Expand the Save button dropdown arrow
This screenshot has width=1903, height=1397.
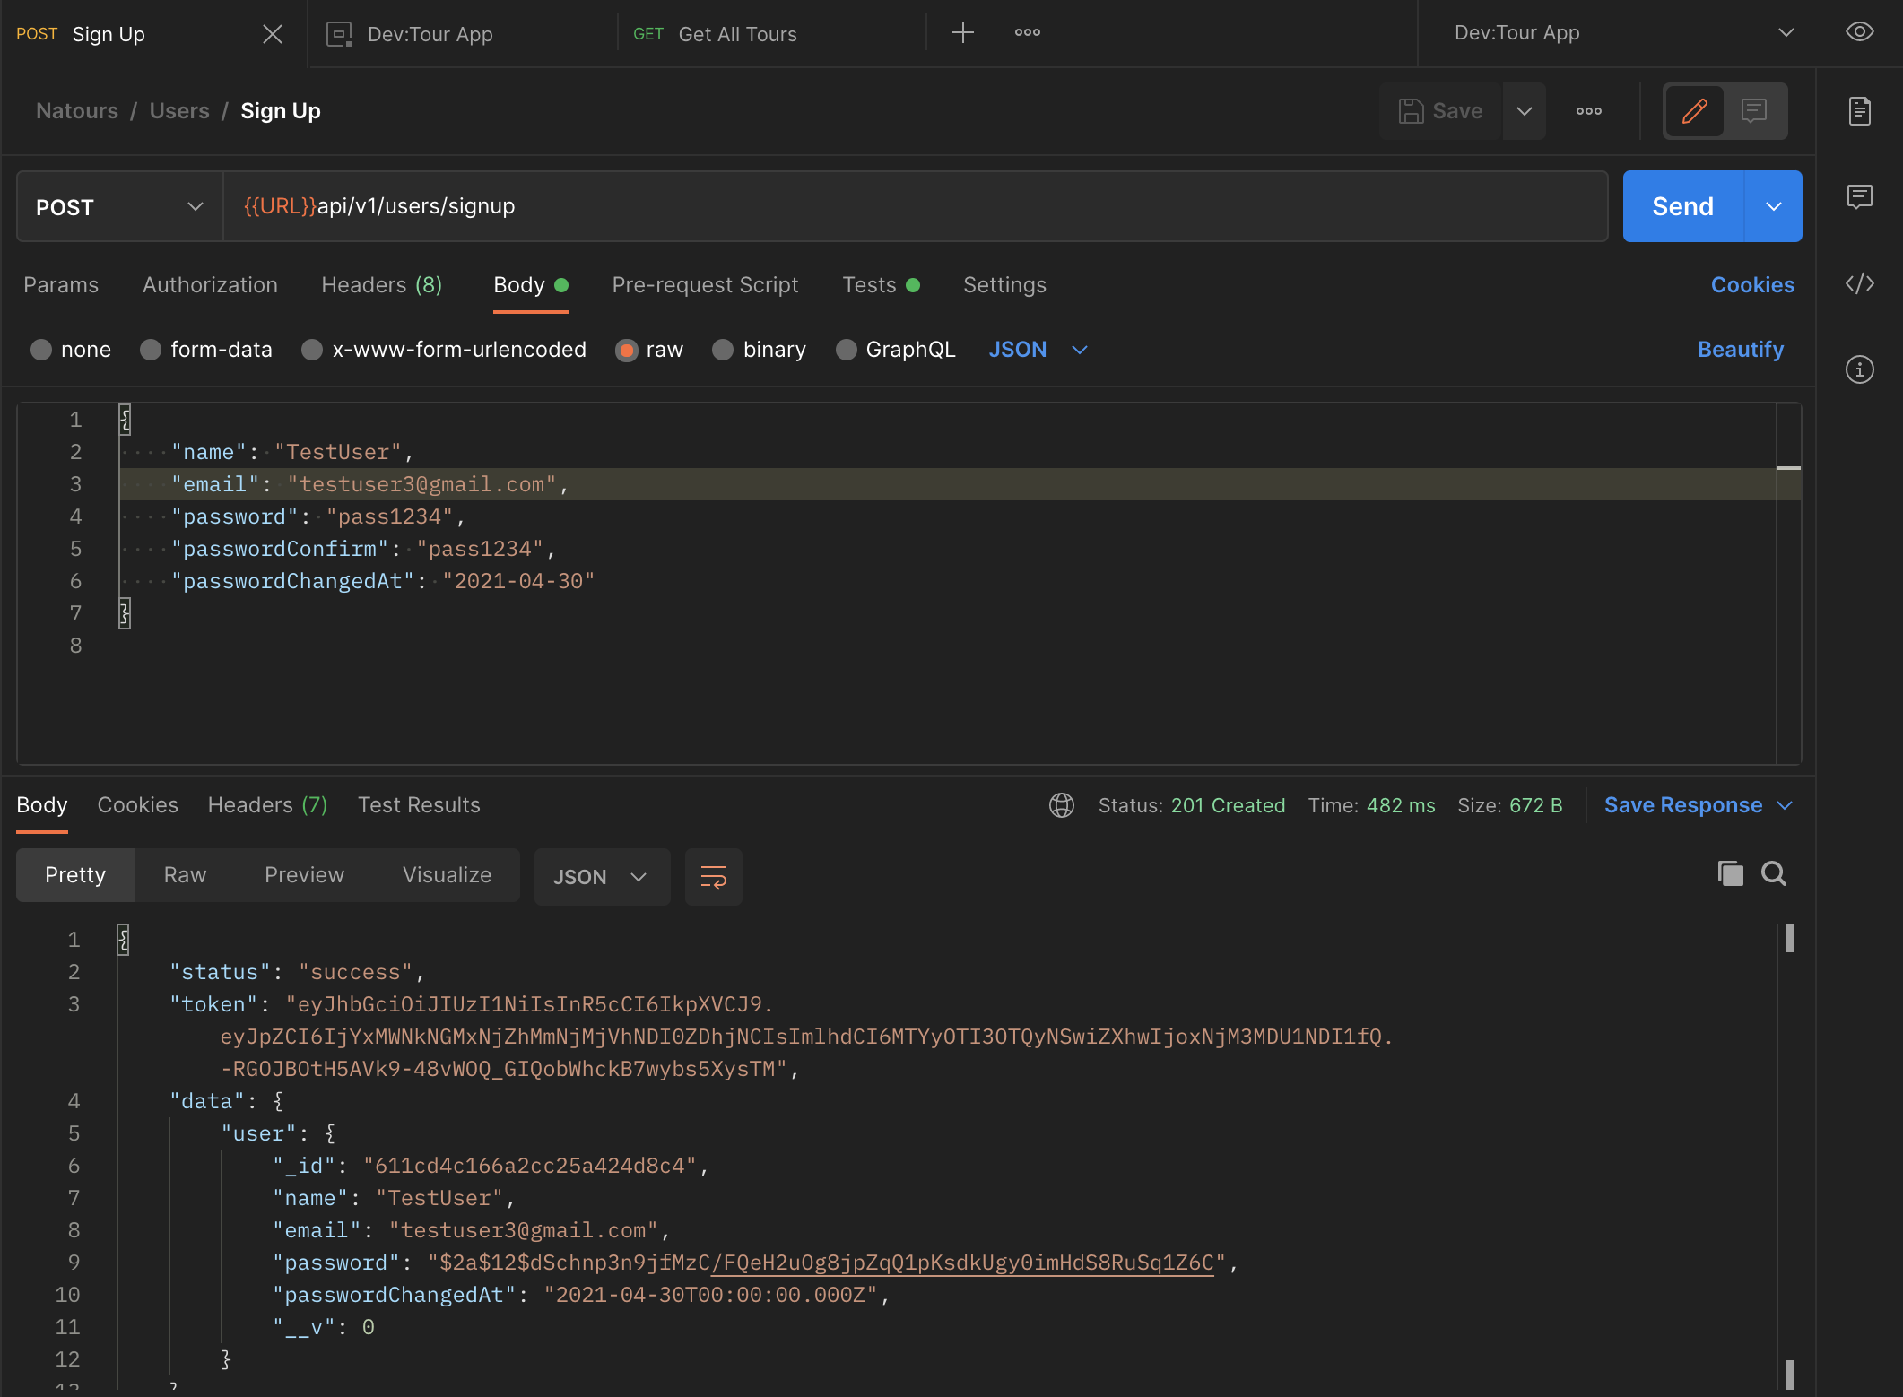tap(1524, 109)
